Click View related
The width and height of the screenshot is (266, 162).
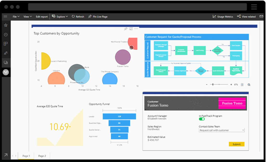tap(246, 17)
